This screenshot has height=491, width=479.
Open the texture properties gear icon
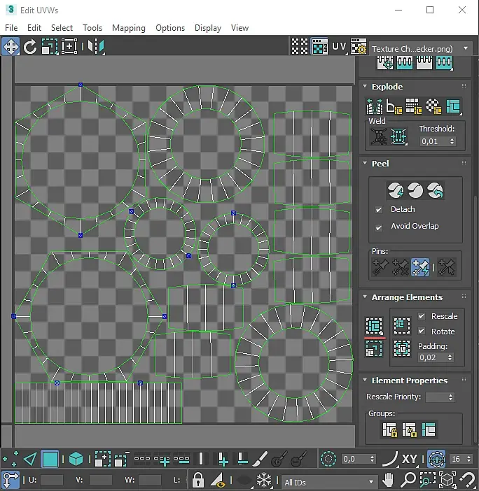coord(359,47)
